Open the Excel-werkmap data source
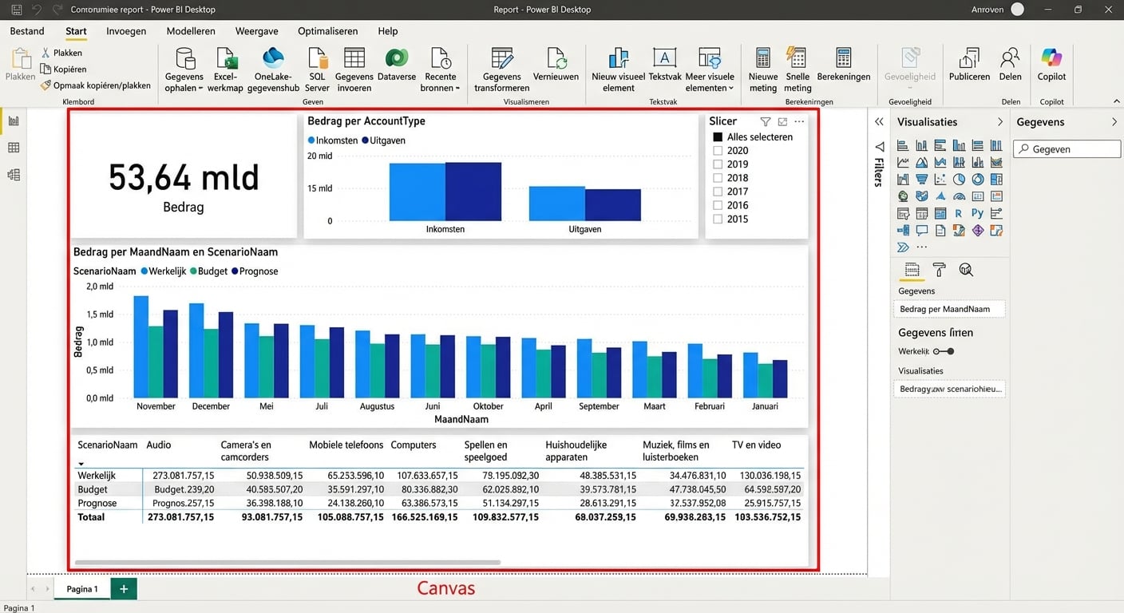Image resolution: width=1124 pixels, height=613 pixels. point(225,69)
